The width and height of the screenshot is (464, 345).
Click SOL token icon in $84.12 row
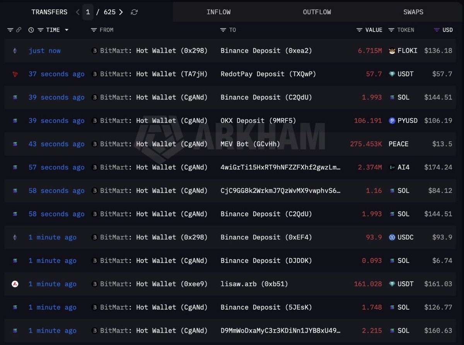coord(392,191)
